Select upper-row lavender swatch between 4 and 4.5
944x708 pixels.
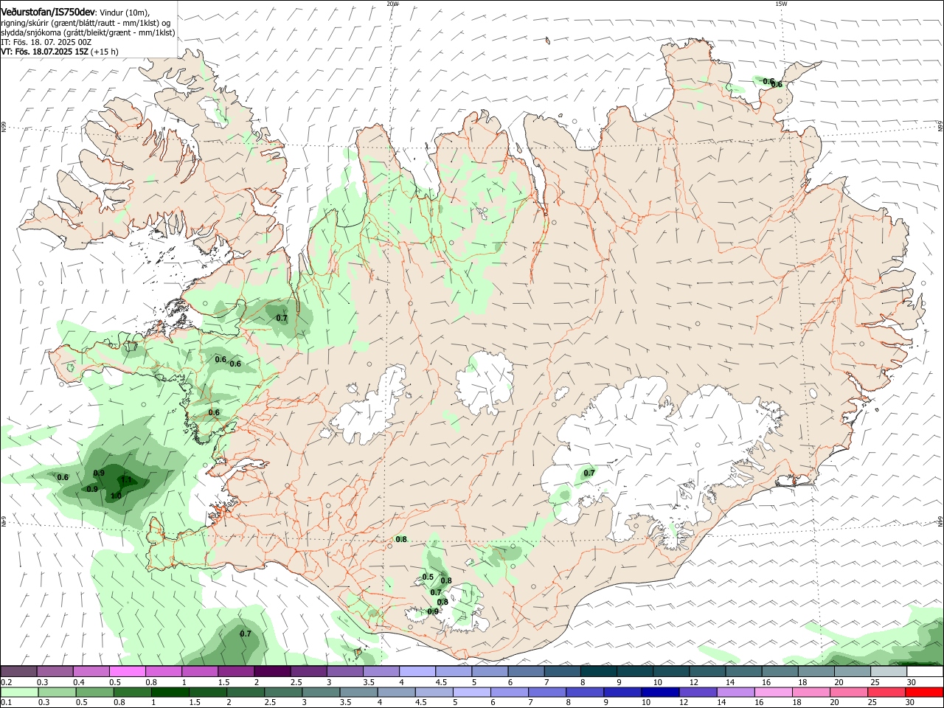tap(417, 671)
